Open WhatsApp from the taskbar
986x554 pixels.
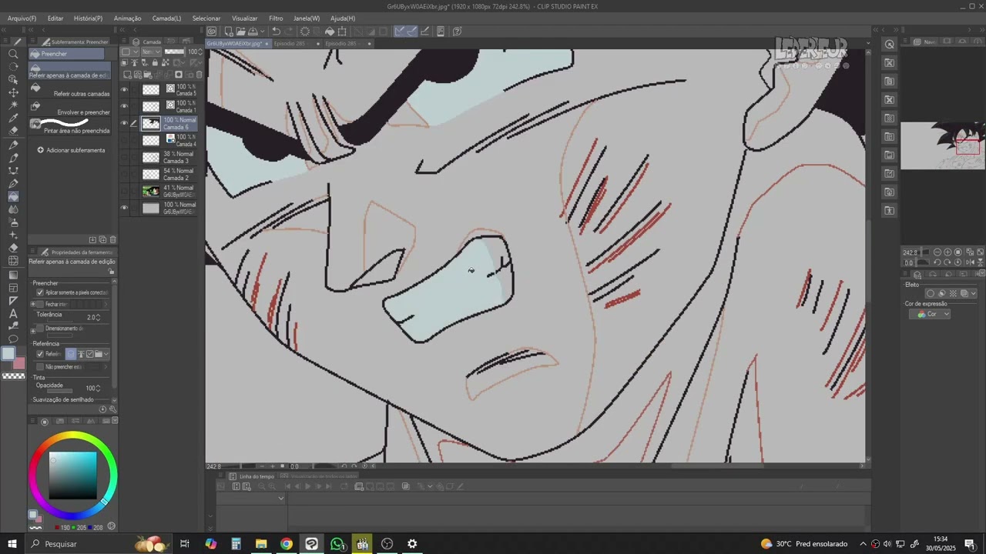pos(337,544)
